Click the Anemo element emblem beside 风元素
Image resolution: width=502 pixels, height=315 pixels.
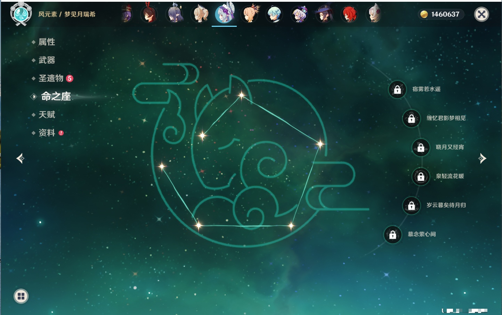point(21,14)
